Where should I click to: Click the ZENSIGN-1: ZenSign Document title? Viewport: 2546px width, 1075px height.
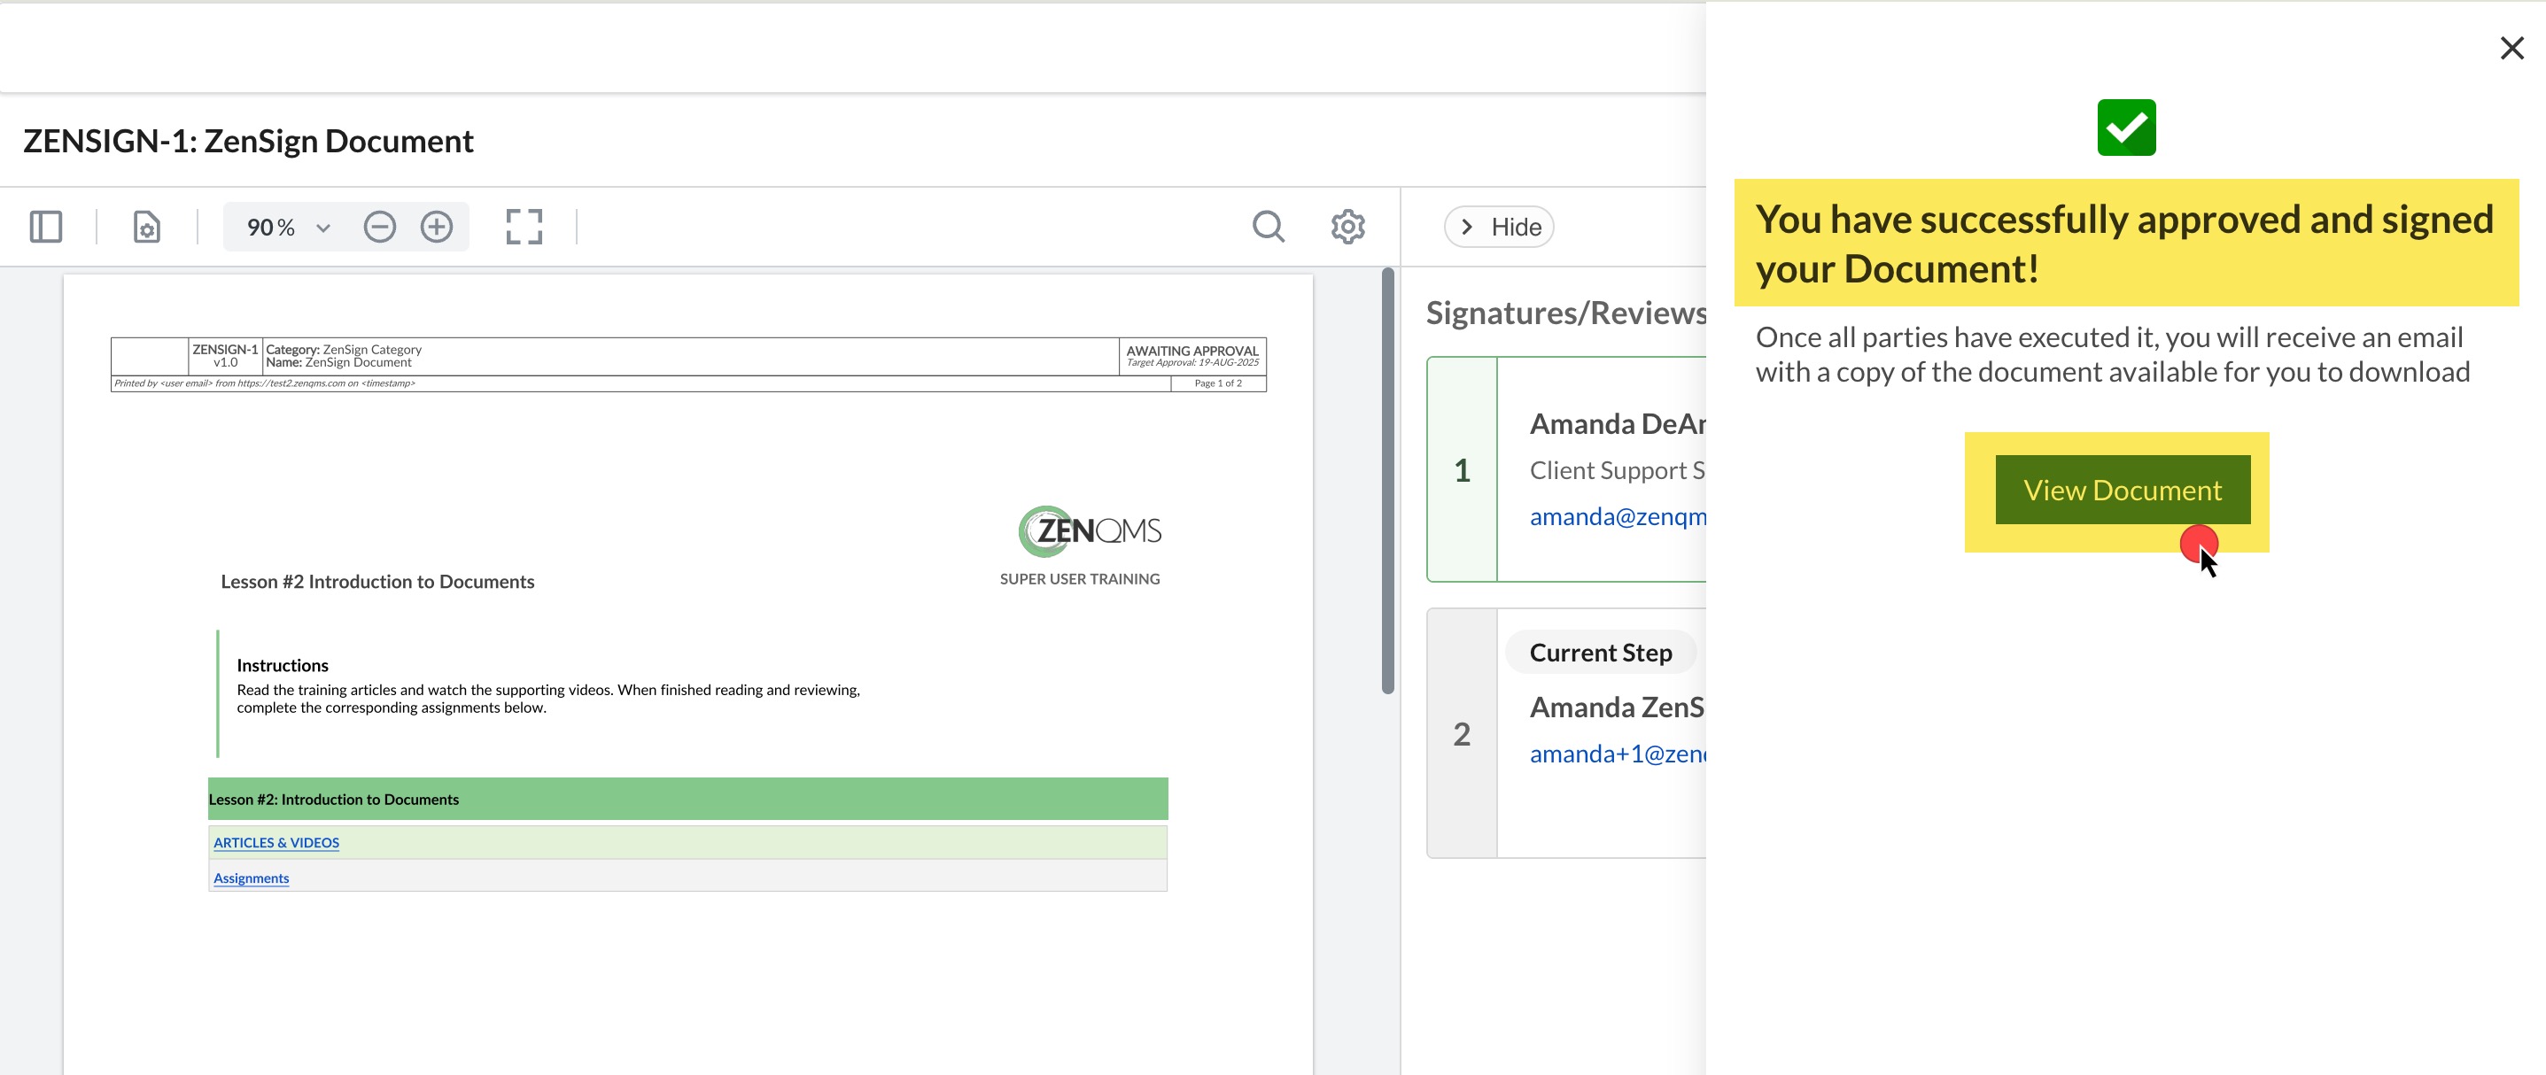click(248, 142)
